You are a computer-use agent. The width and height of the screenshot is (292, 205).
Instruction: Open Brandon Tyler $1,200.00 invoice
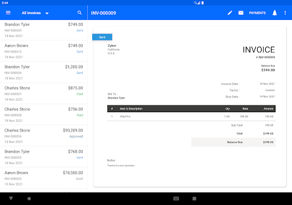[44, 72]
